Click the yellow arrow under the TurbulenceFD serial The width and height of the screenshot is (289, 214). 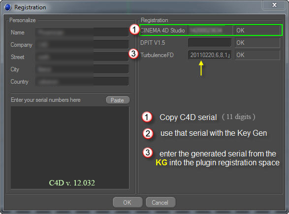pos(201,68)
